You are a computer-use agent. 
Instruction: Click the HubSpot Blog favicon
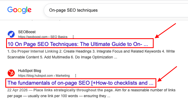[x=11, y=73]
